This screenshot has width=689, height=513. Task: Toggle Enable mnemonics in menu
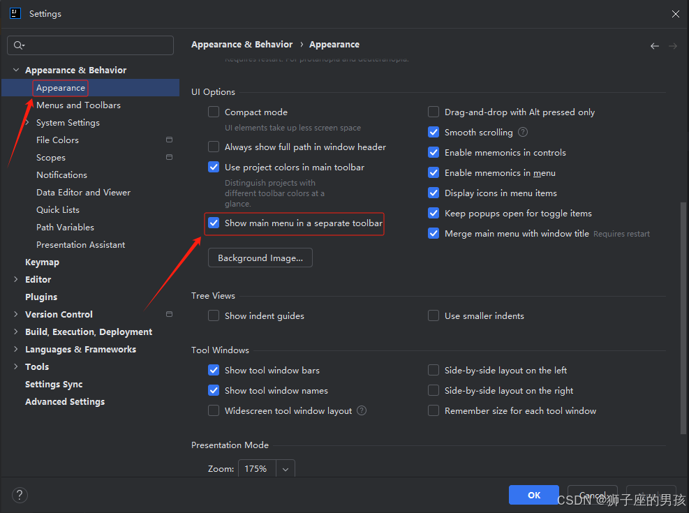point(434,172)
